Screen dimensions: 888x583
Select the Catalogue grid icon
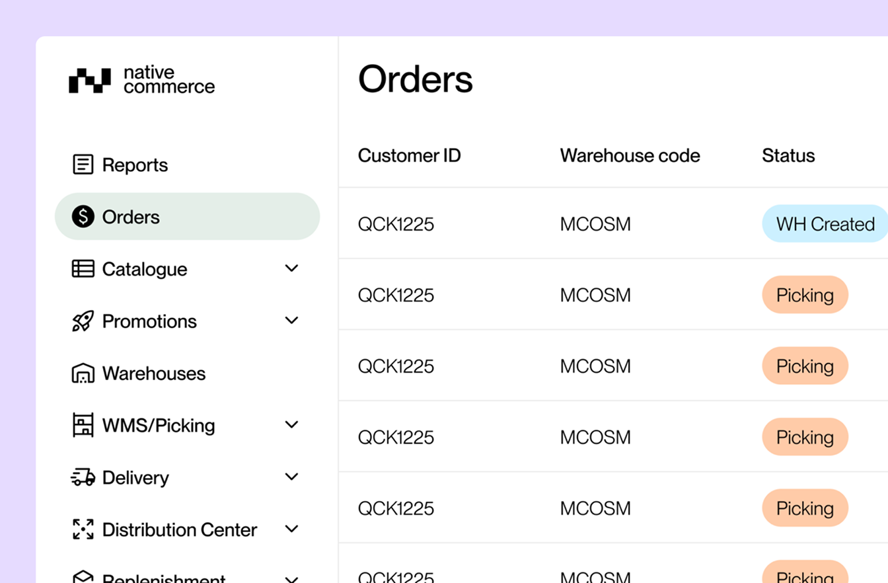tap(82, 268)
